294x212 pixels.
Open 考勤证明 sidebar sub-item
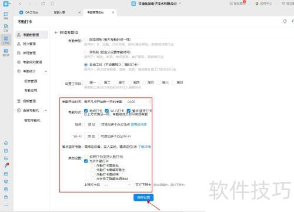[31, 90]
